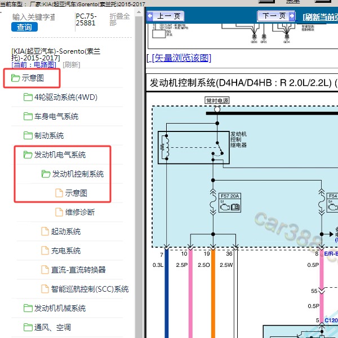
Task: Click the sidebar scrollbar up arrow
Action: coord(139,12)
